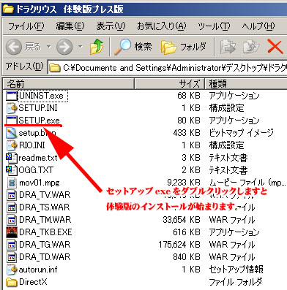Click the red X delete icon
Viewport: 287px width, 290px height.
click(275, 46)
